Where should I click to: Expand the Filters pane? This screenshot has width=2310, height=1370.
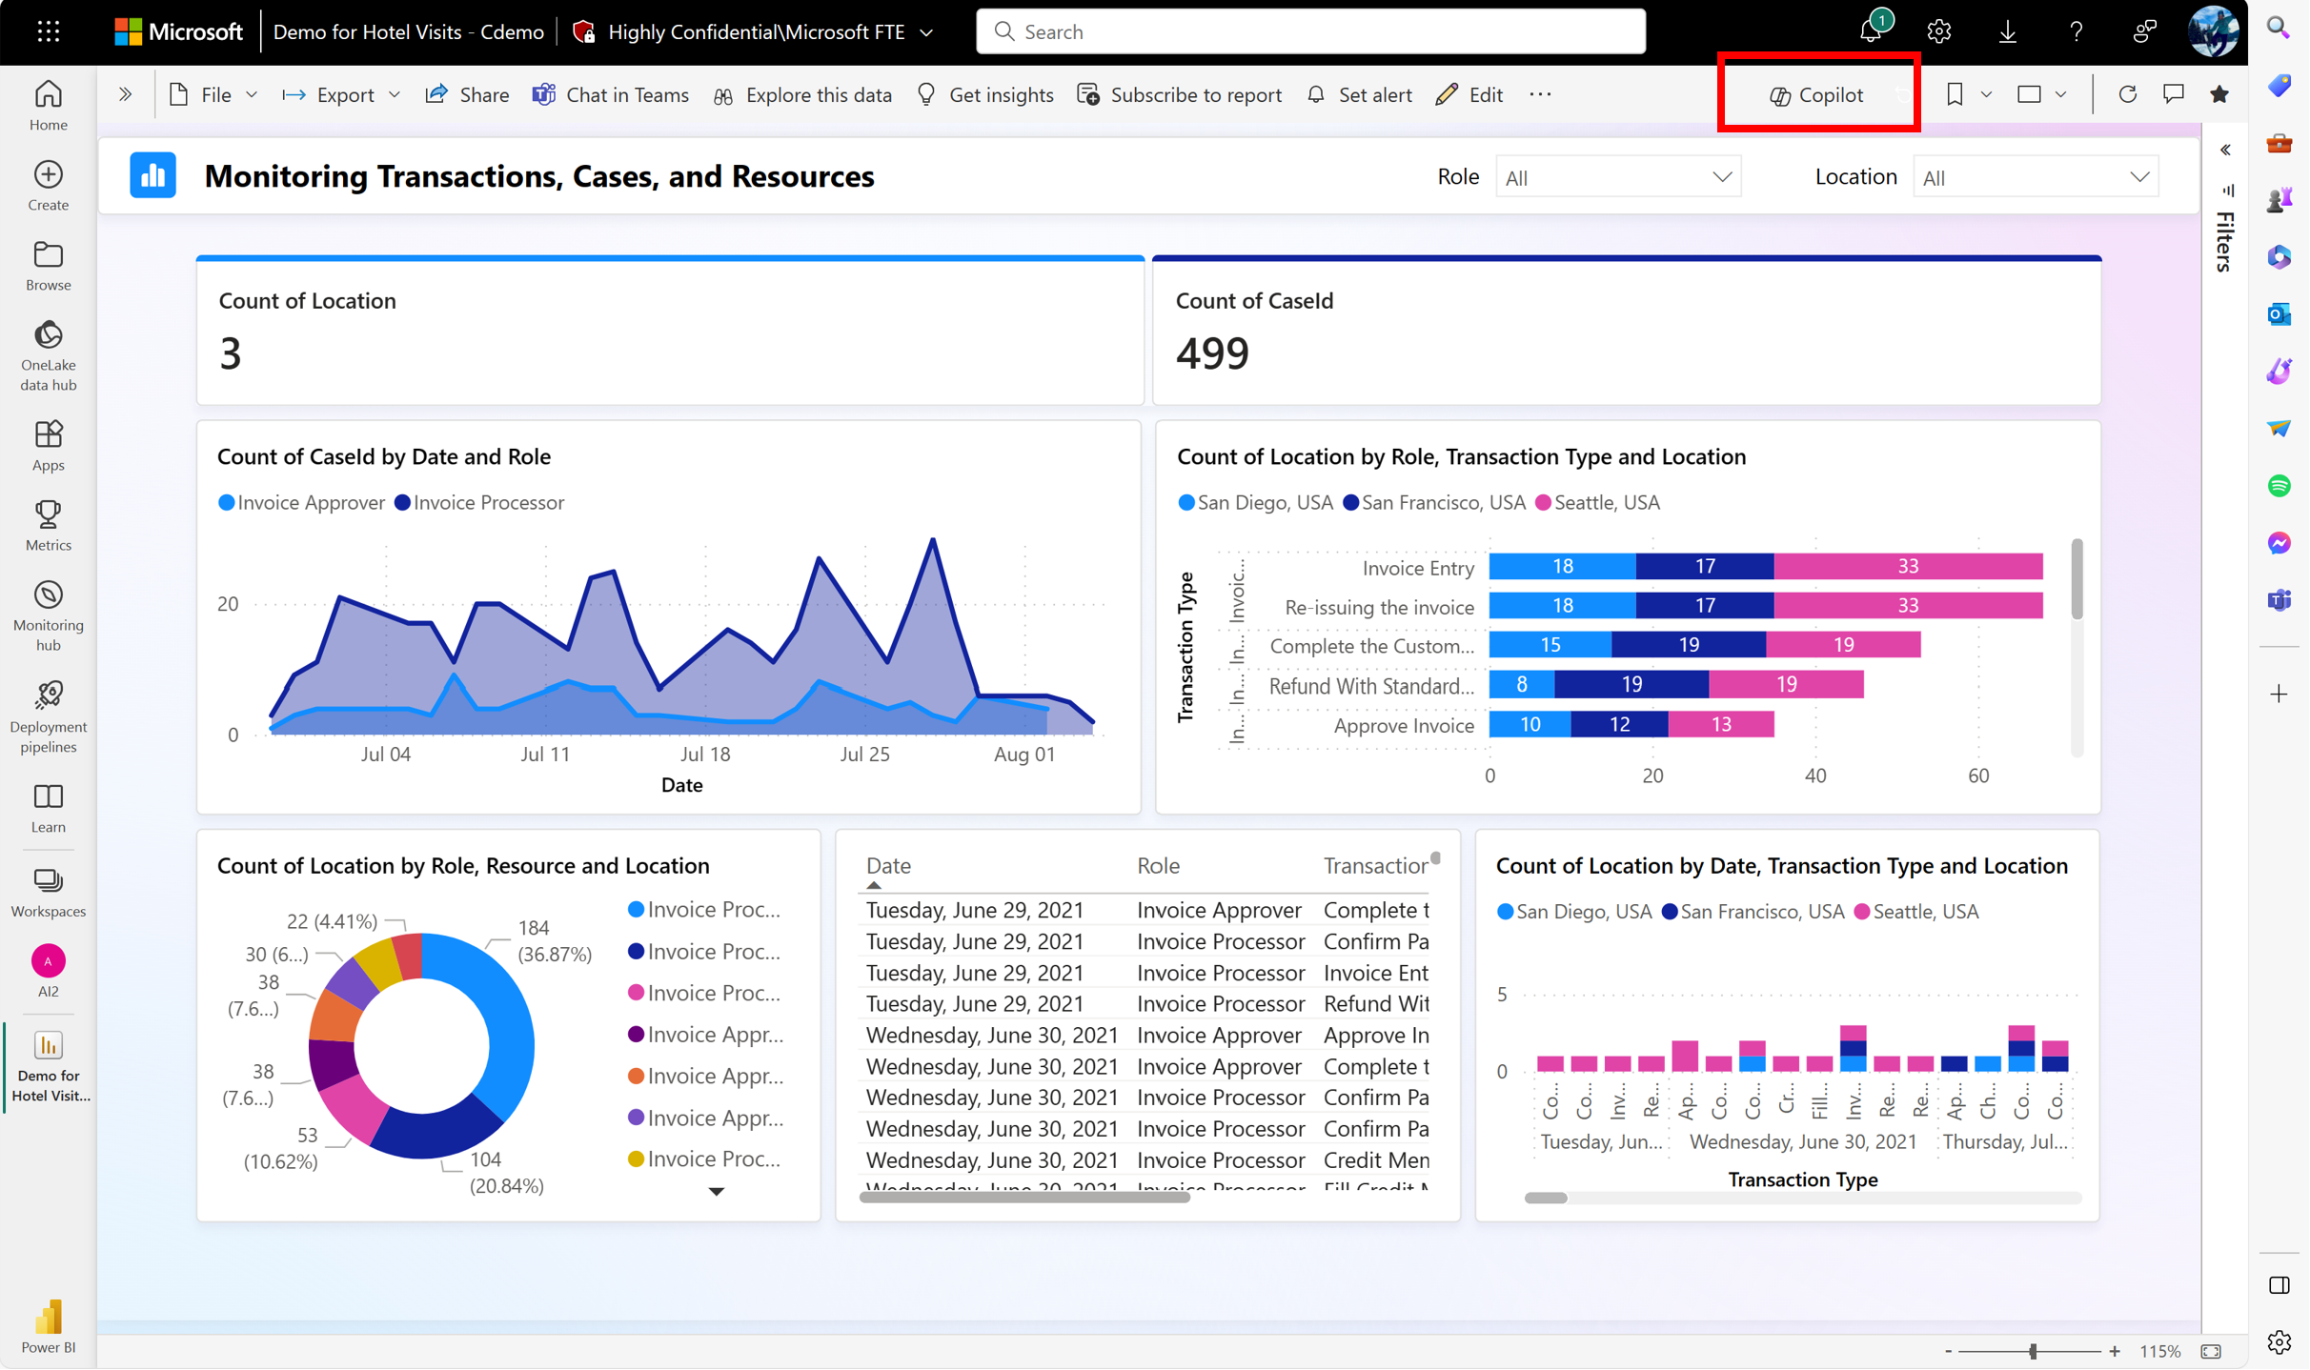[x=2225, y=150]
